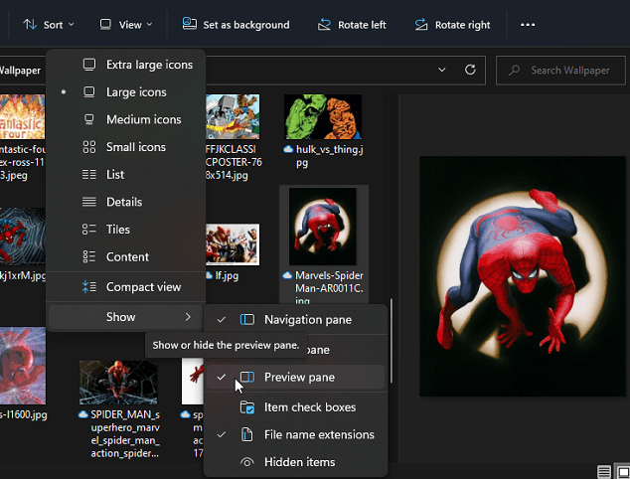Switch to Details view
The width and height of the screenshot is (630, 479).
126,202
